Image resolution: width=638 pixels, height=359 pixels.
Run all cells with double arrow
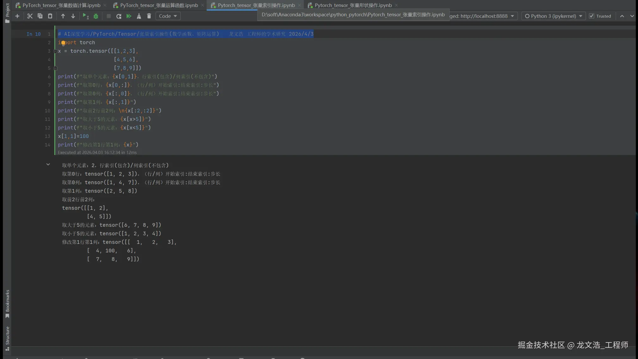pyautogui.click(x=129, y=16)
